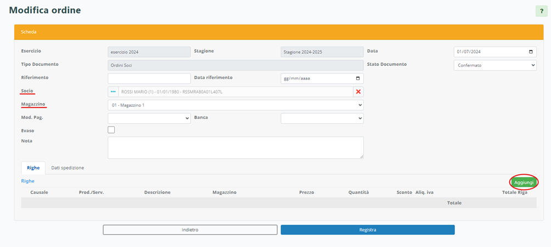Click the Registra button

tap(368, 230)
